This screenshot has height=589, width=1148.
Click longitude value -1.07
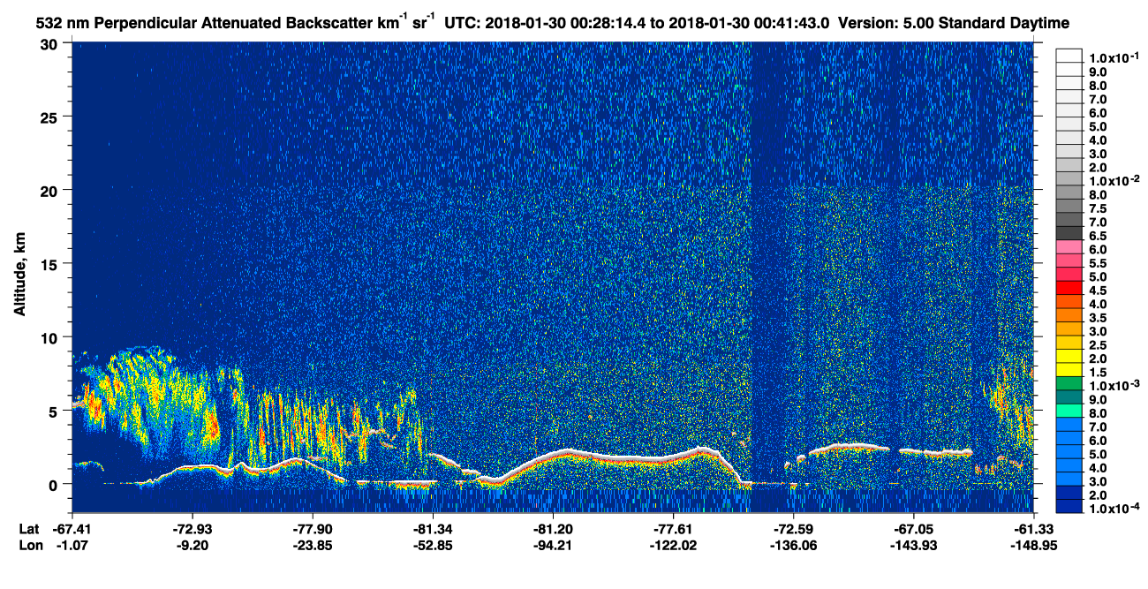(x=72, y=545)
